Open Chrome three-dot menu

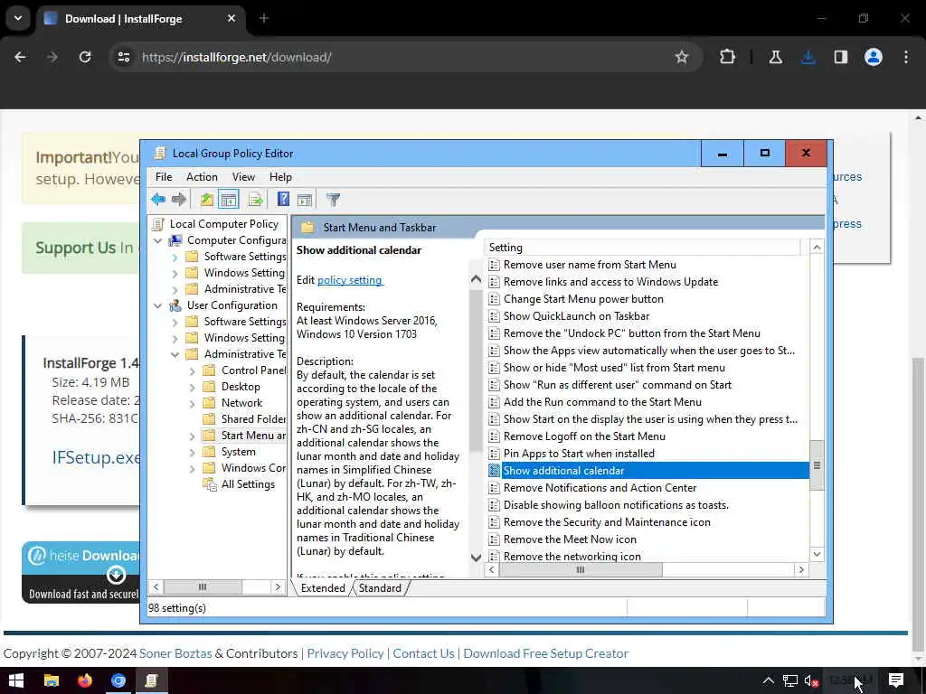pos(906,57)
